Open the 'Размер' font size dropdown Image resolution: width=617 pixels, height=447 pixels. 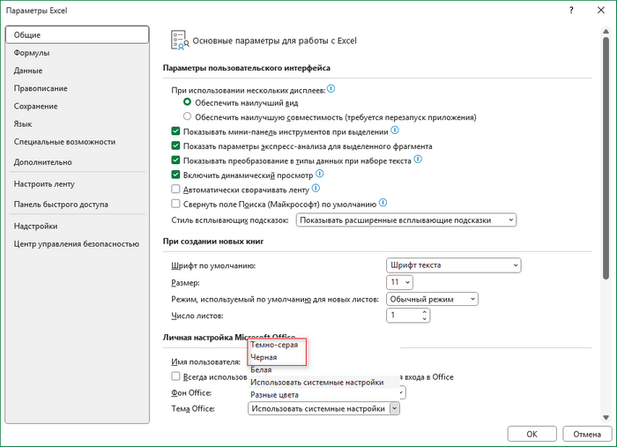coord(399,282)
